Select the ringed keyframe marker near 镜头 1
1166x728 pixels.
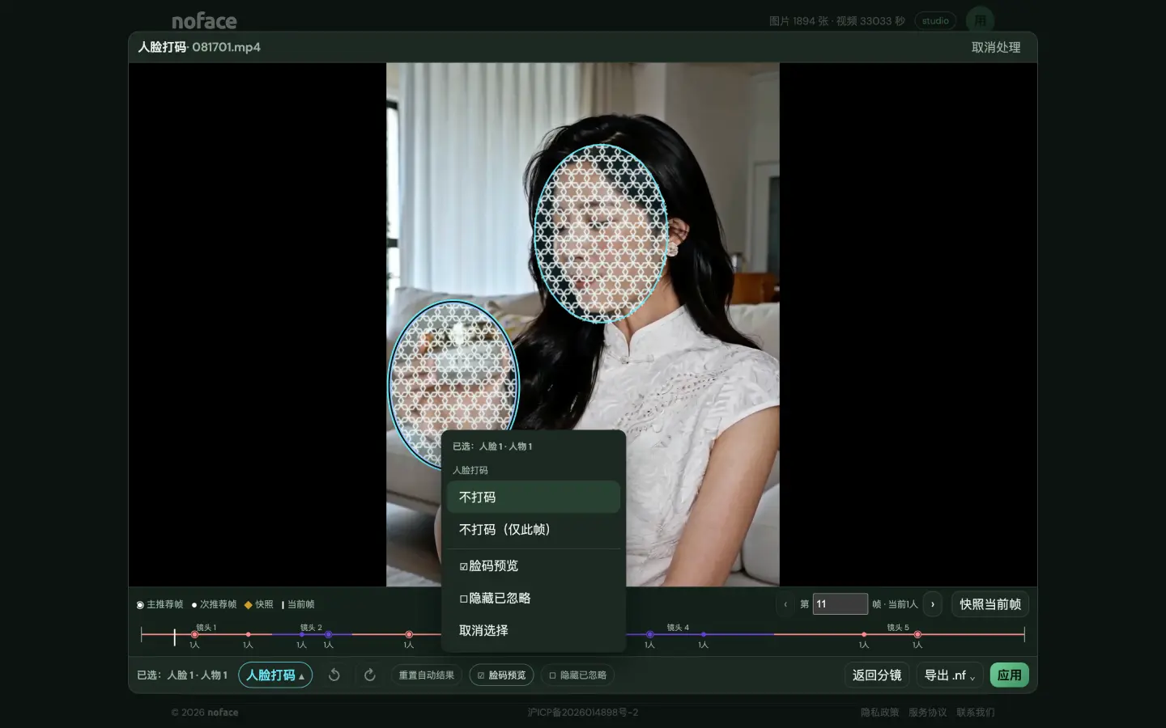[194, 635]
